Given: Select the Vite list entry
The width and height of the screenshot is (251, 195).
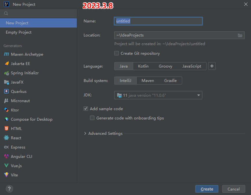Looking at the screenshot, I should 38,175.
